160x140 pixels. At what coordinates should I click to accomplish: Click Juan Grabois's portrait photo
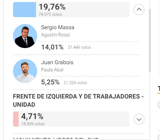coord(25,71)
